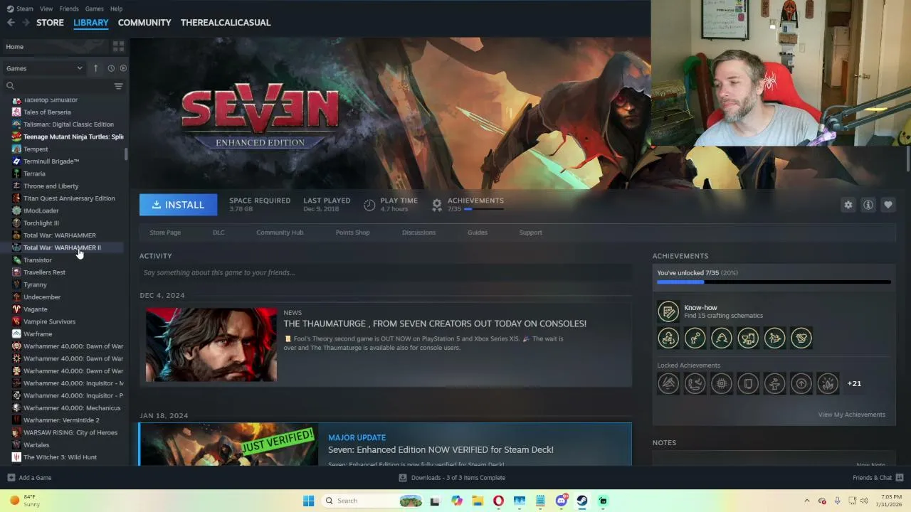Open File Explorer from the taskbar
This screenshot has width=911, height=512.
click(x=478, y=501)
